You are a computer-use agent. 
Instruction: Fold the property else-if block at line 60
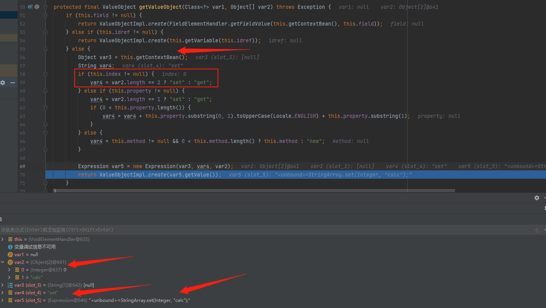tap(45, 91)
